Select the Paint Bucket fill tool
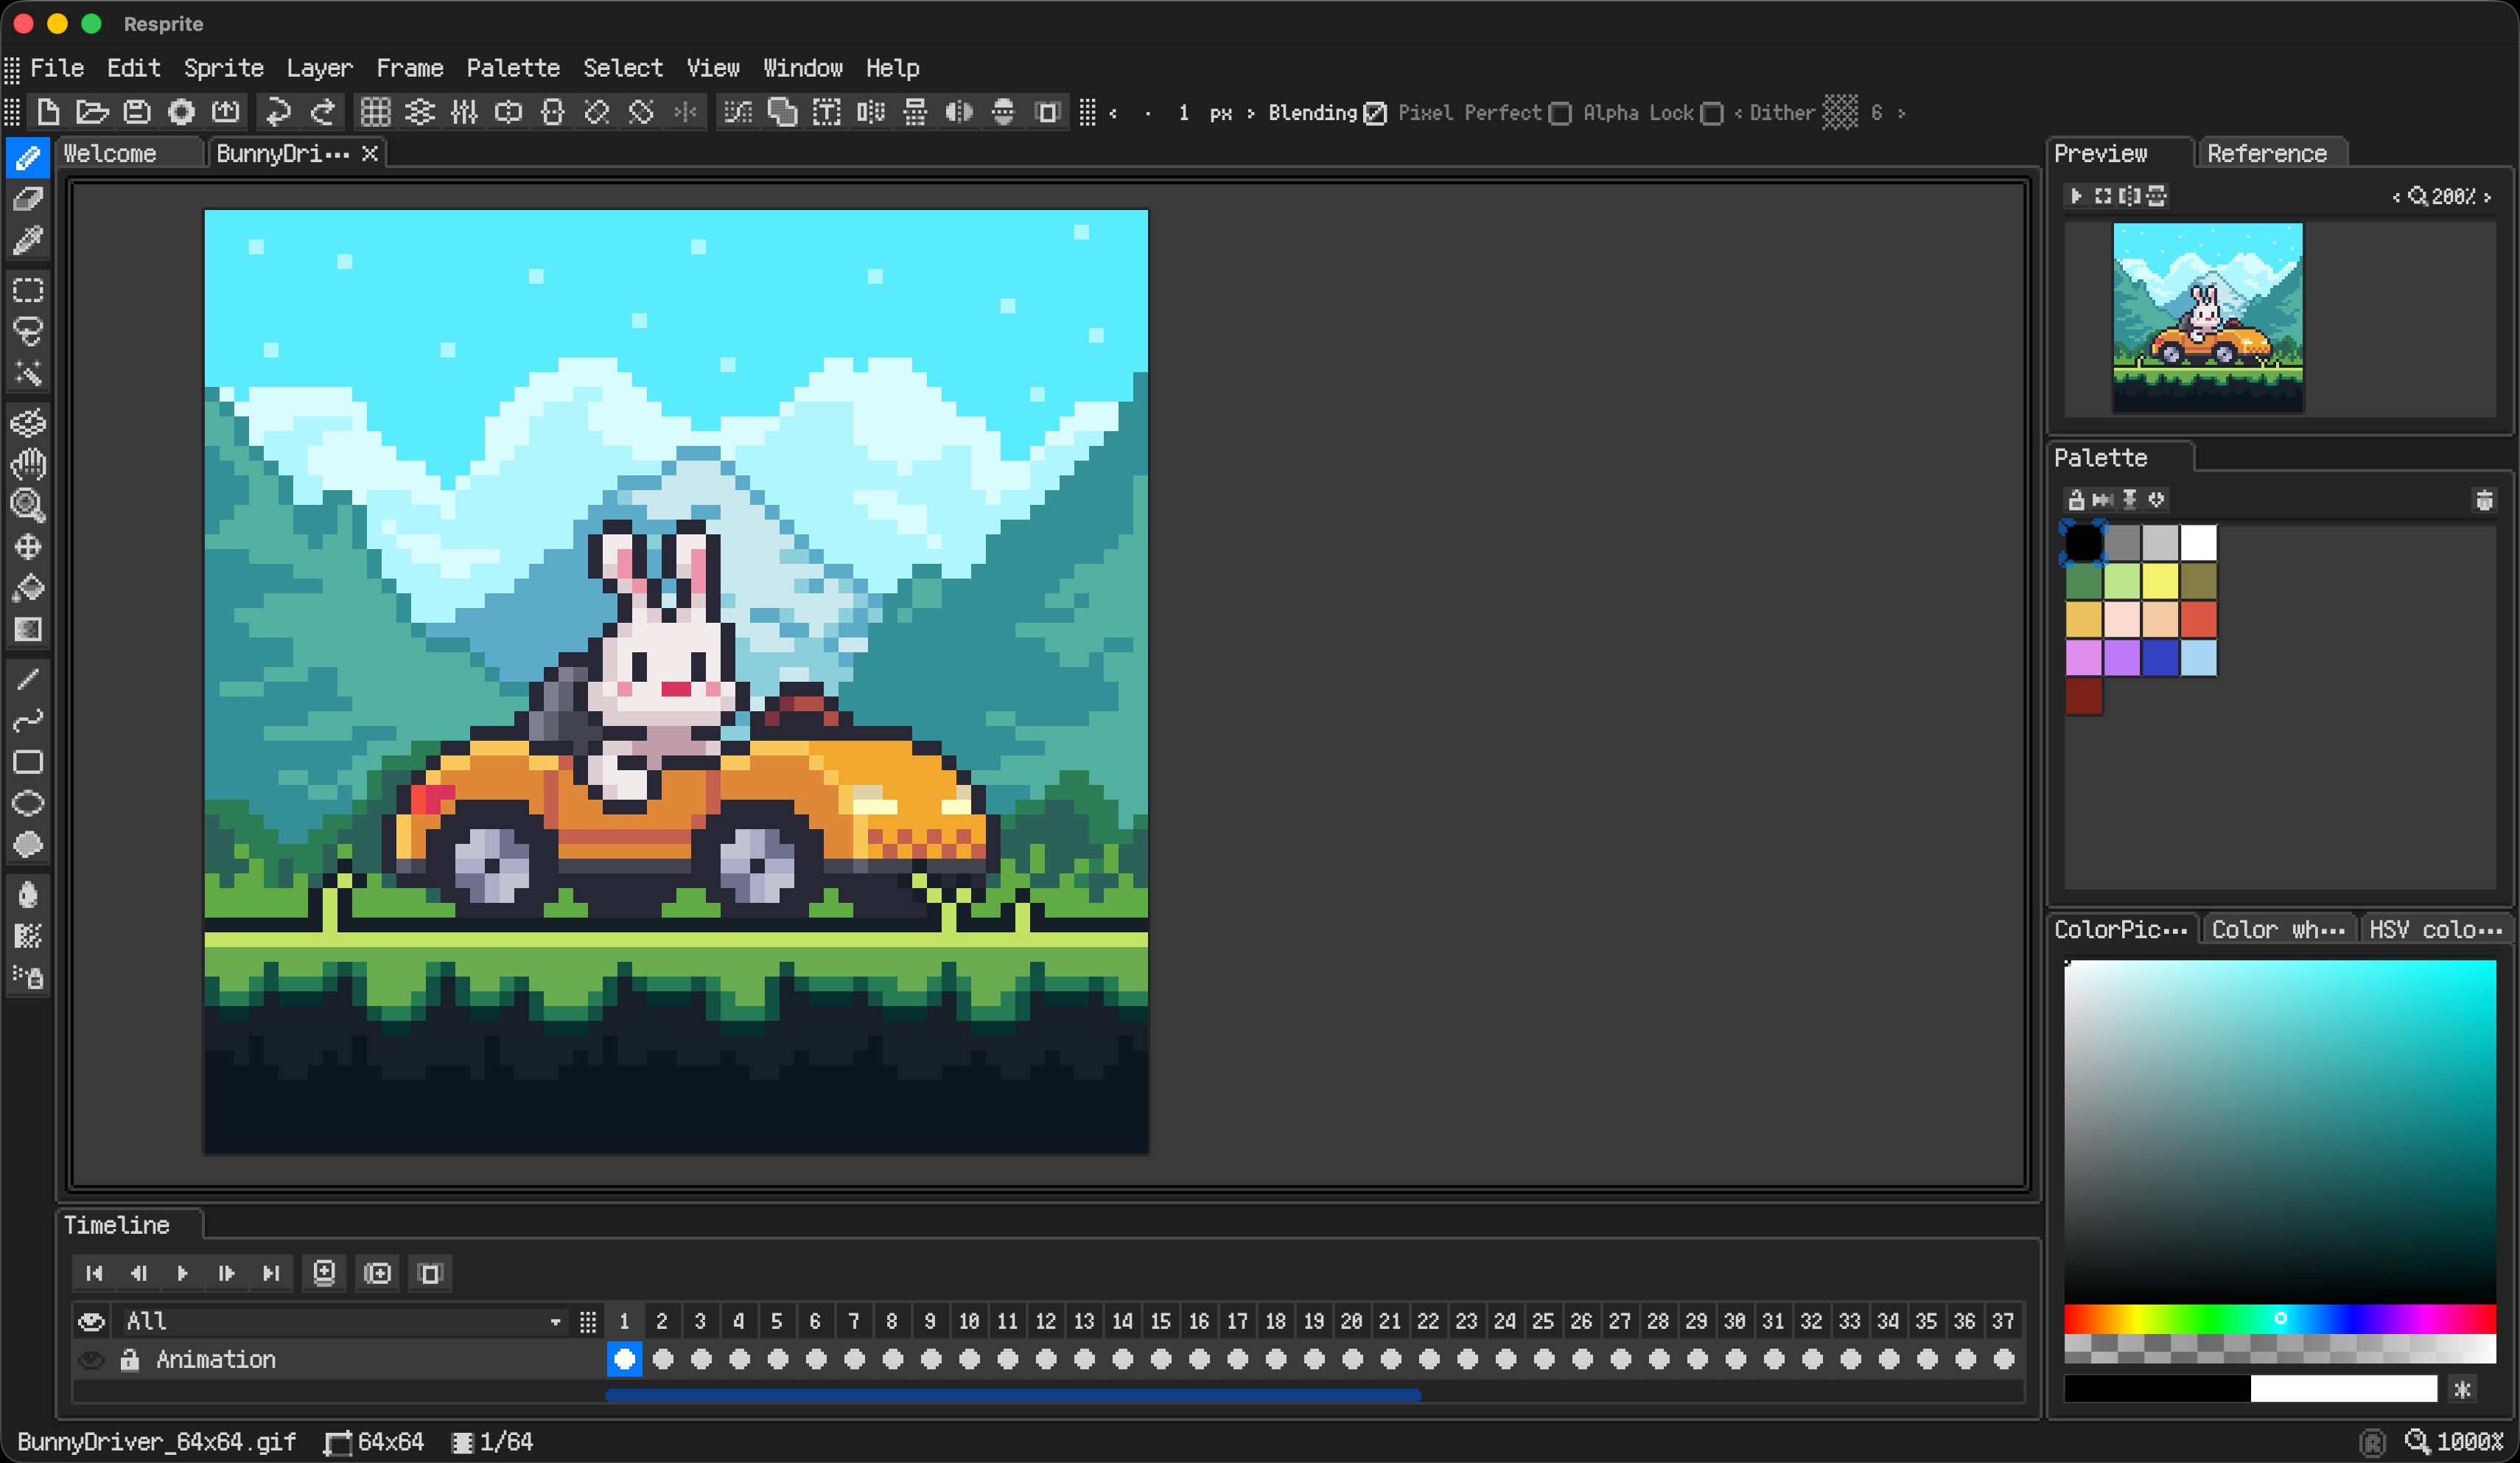The image size is (2520, 1463). [28, 588]
